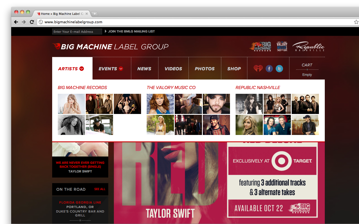
Task: Click the Valory Music logo
Action: [282, 46]
